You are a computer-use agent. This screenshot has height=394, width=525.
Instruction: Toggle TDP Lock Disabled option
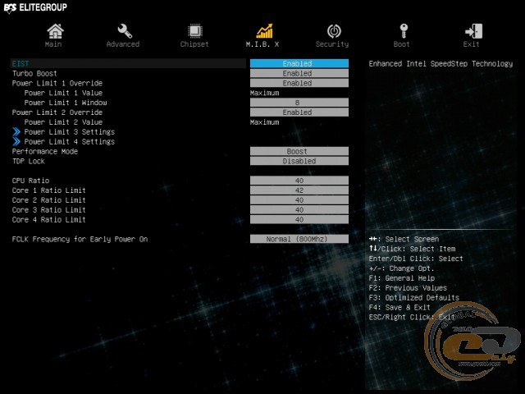[x=299, y=161]
